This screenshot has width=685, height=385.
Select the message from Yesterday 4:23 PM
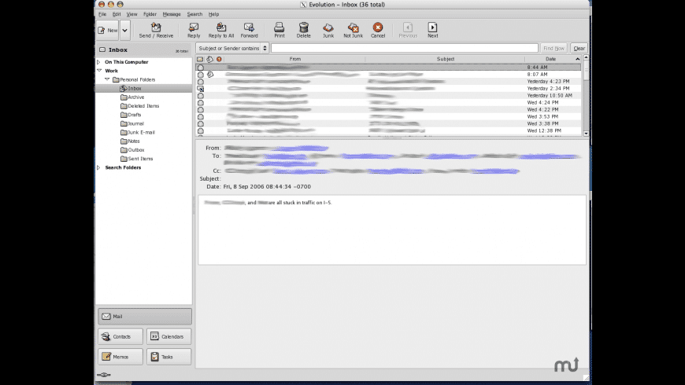click(x=389, y=82)
